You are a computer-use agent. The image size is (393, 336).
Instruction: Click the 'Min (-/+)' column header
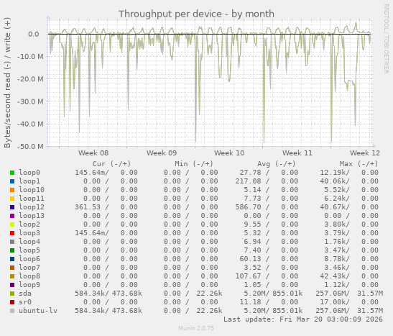[x=194, y=164]
